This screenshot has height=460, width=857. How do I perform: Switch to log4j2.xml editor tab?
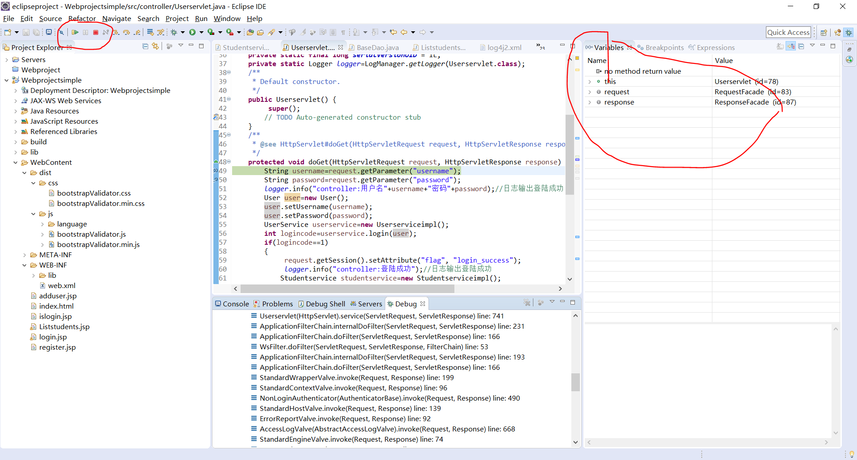tap(500, 48)
